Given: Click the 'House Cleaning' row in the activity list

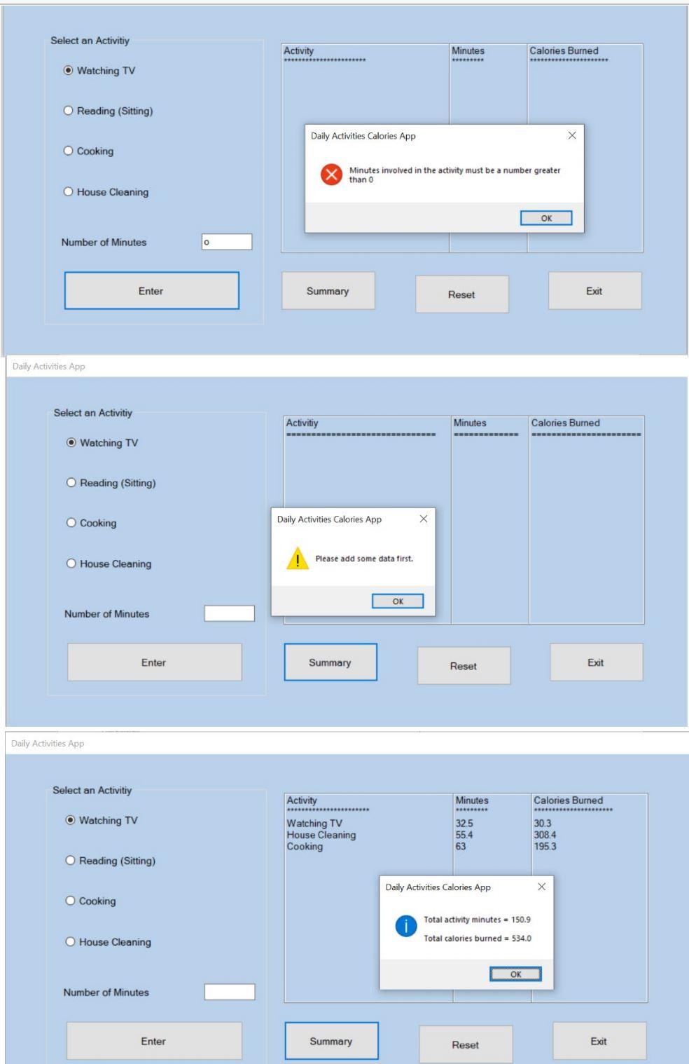Looking at the screenshot, I should tap(321, 835).
